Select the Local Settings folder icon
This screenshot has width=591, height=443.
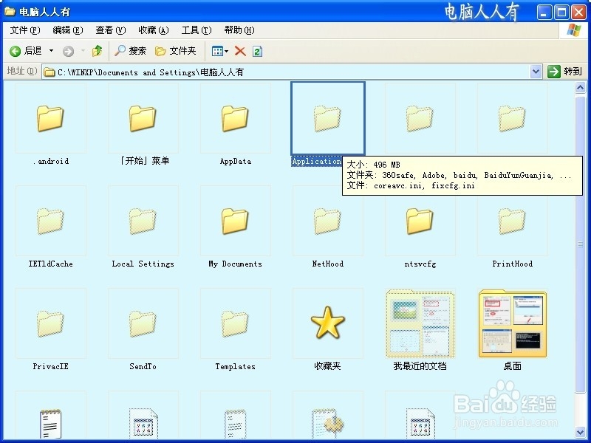pyautogui.click(x=143, y=221)
